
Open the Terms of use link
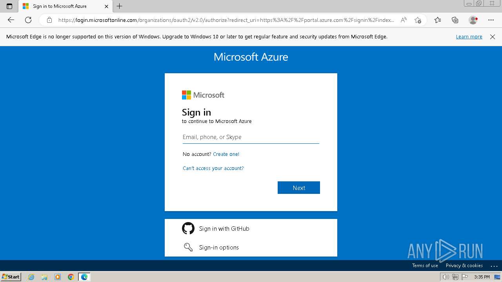[x=425, y=266]
